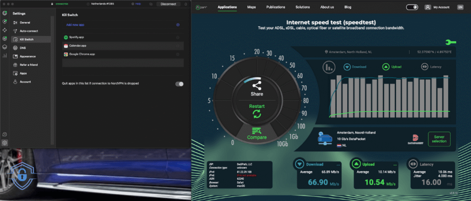This screenshot has width=471, height=201.
Task: Remove Google Chrome.app using its minus icon
Action: coord(178,54)
